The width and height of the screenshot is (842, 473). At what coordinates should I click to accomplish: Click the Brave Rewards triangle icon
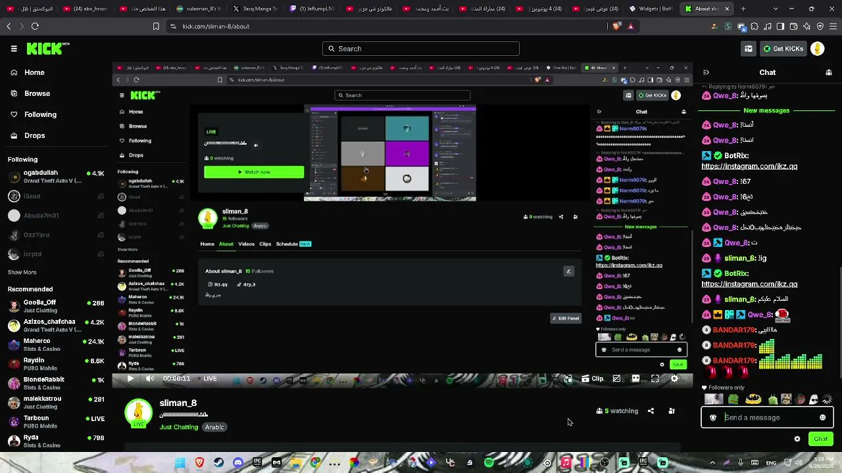631,26
